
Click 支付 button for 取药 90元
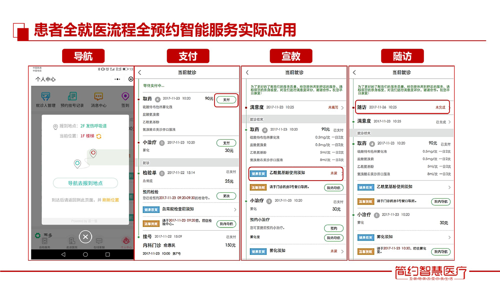pos(226,100)
